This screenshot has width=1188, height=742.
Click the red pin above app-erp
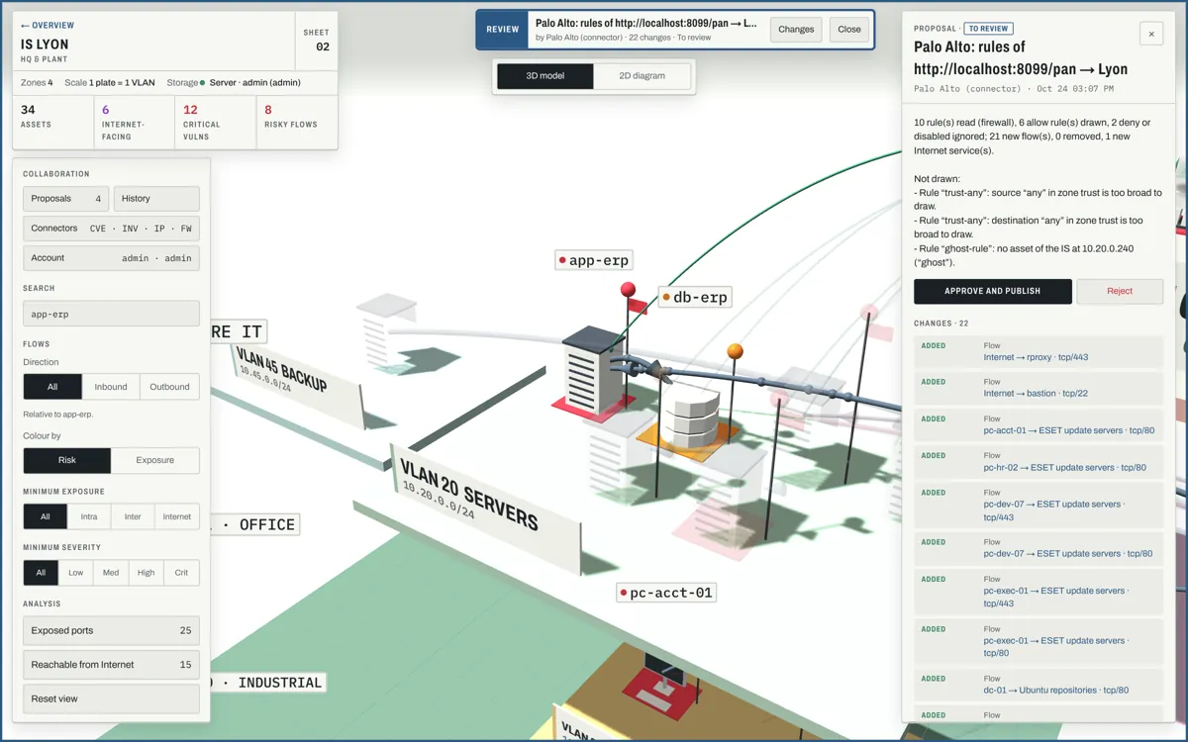[x=628, y=289]
